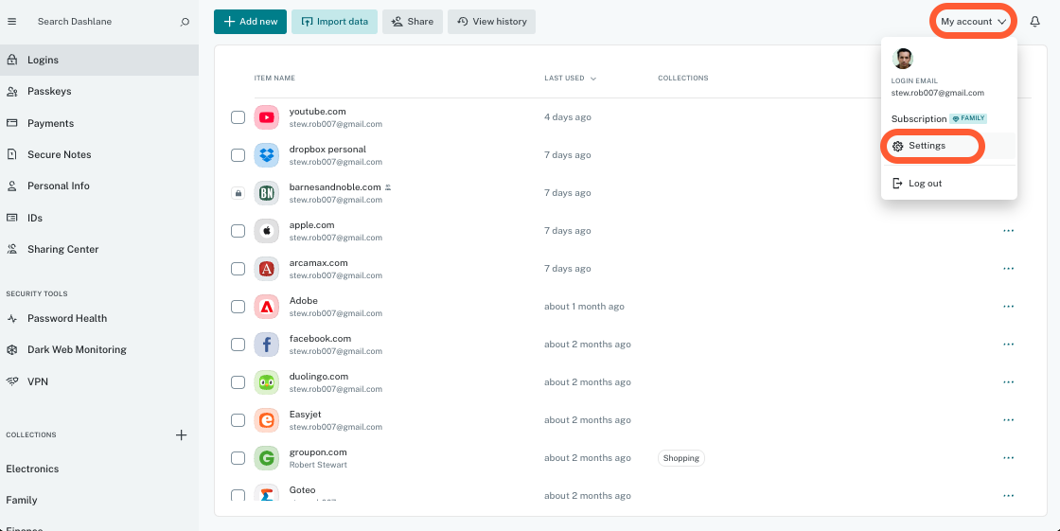Screen dimensions: 1060x531
Task: Select the groupon.com checkbox
Action: (238, 458)
